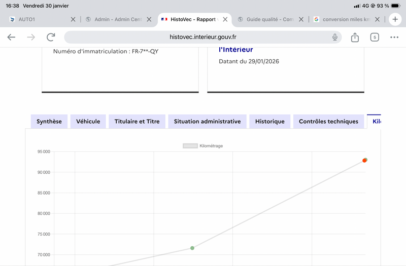Screen dimensions: 406x266
Task: View the Situation administrative tab
Action: pos(207,122)
